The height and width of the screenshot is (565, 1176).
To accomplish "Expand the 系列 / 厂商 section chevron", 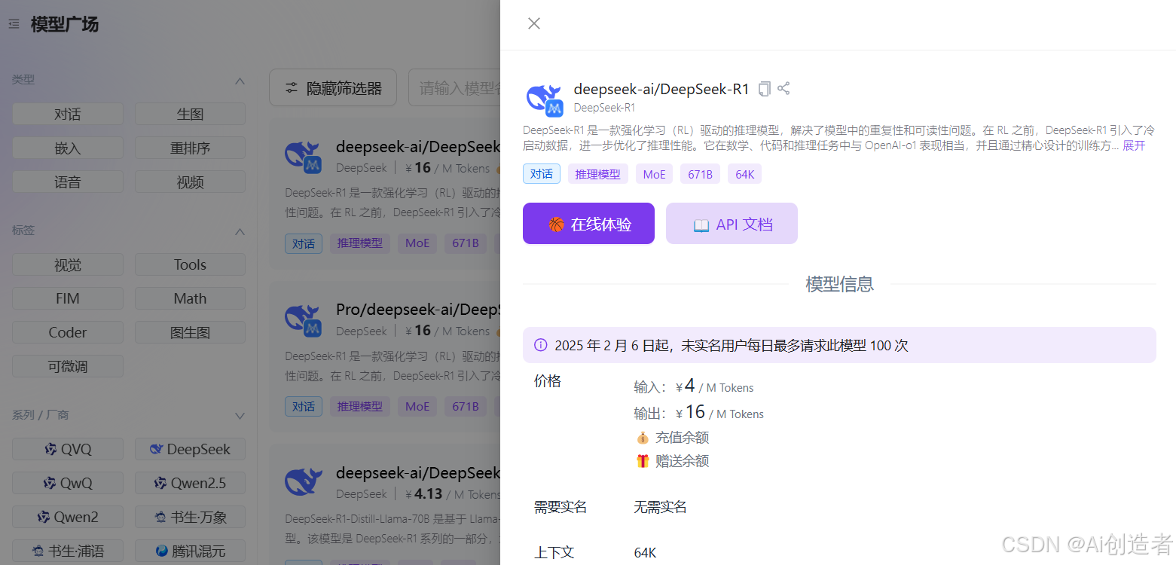I will click(x=240, y=416).
